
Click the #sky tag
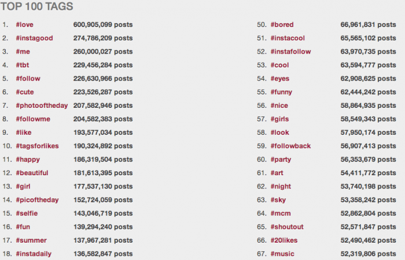point(278,199)
